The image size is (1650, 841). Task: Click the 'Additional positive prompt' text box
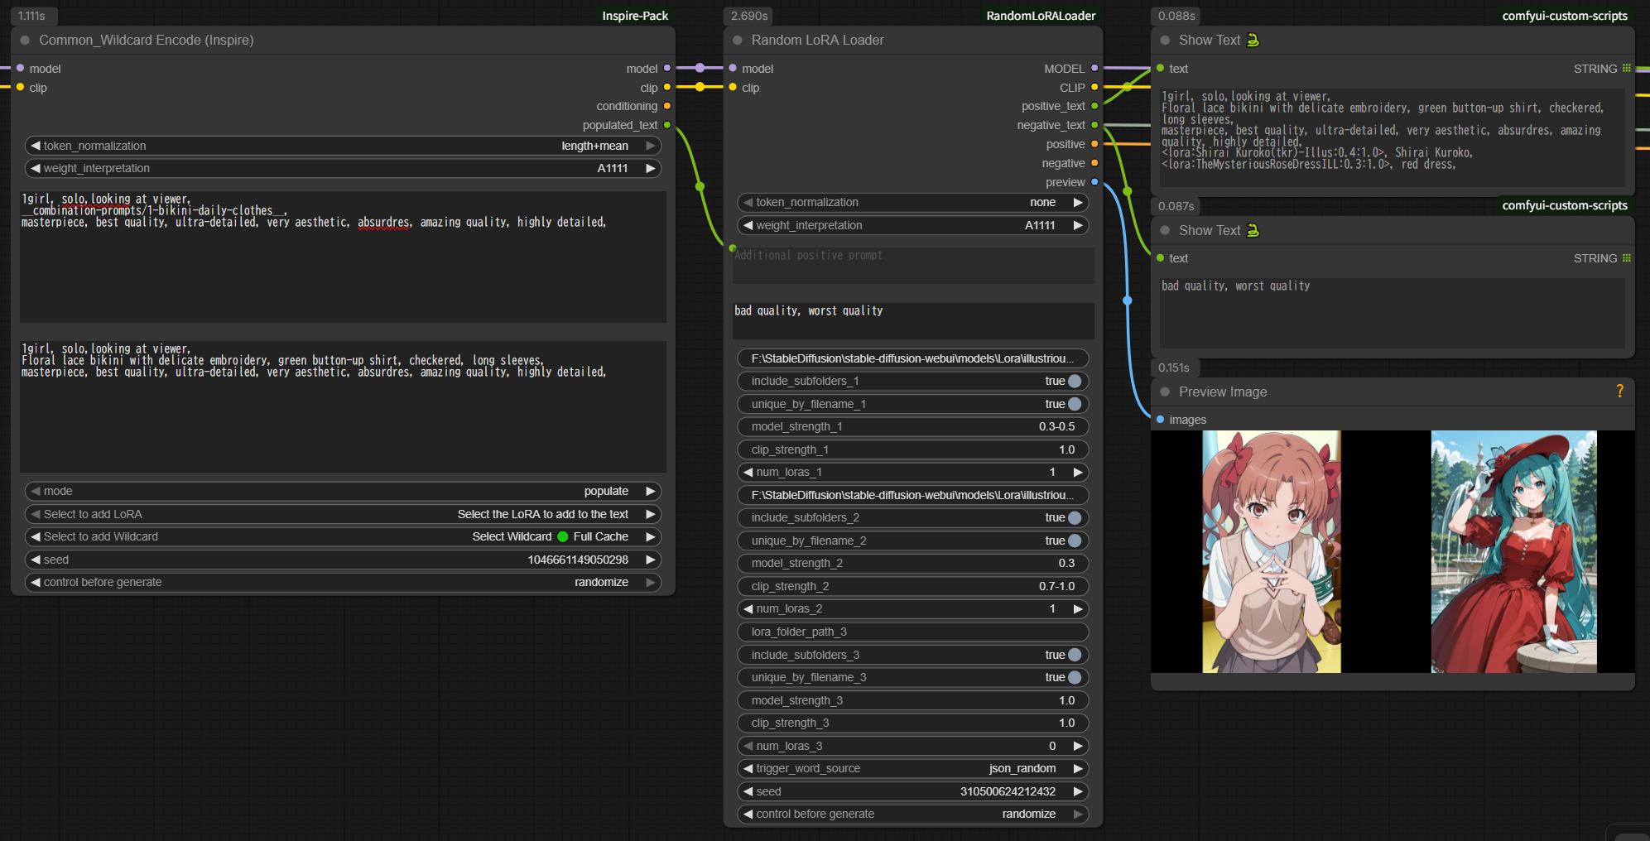[913, 265]
